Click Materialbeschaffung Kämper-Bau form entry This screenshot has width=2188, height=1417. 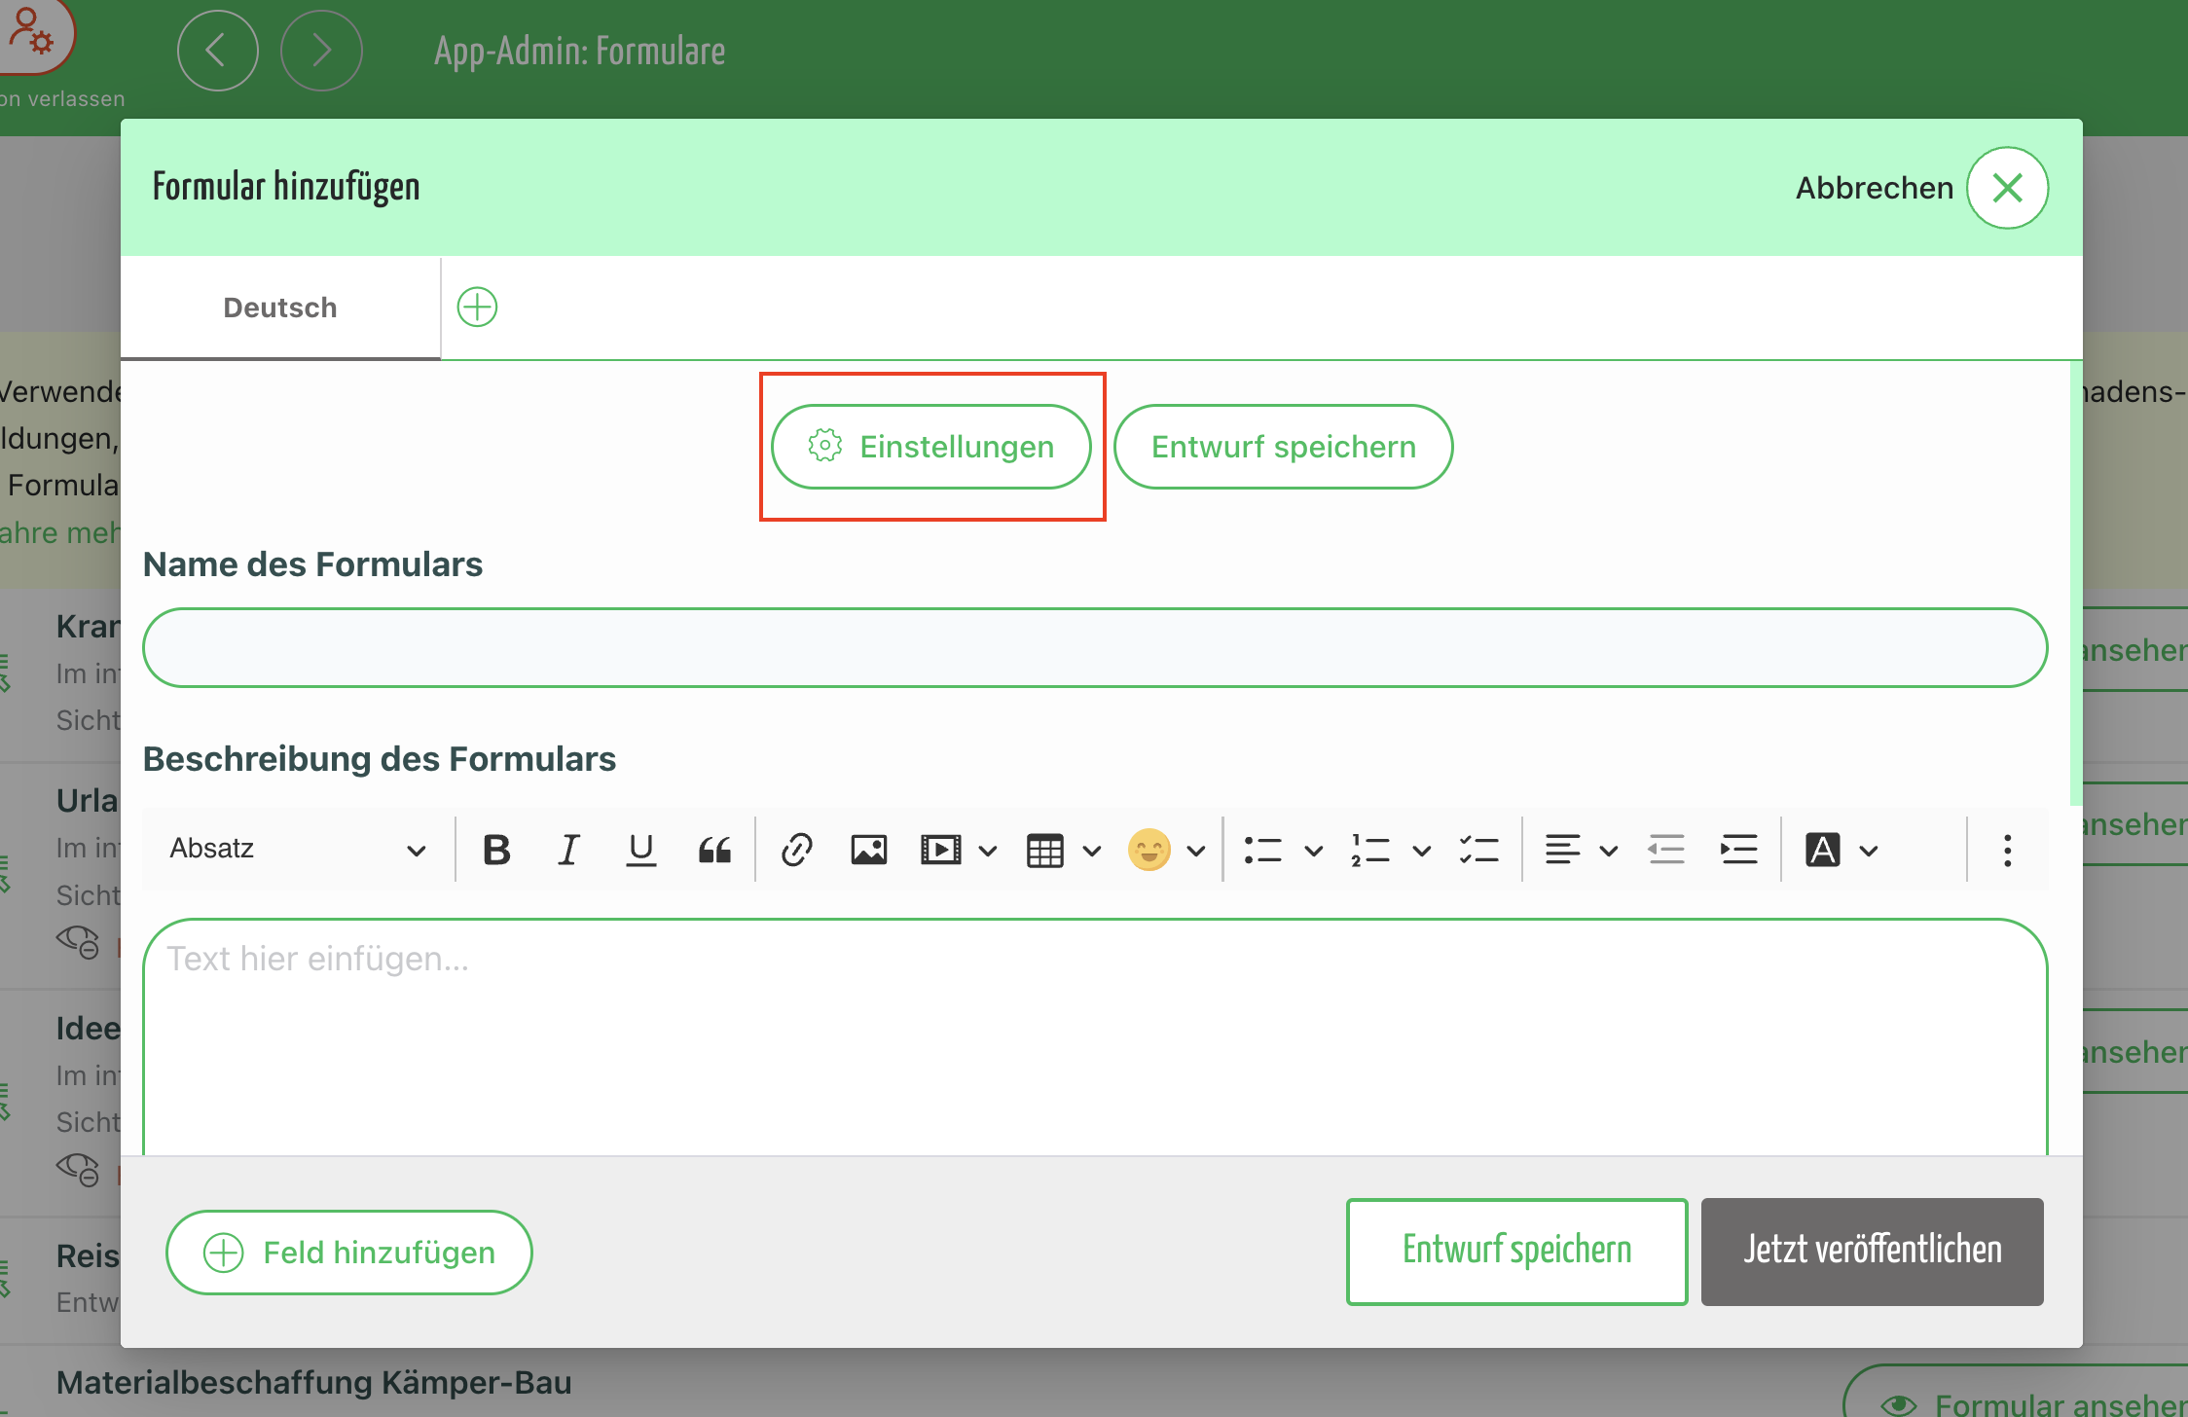click(313, 1382)
